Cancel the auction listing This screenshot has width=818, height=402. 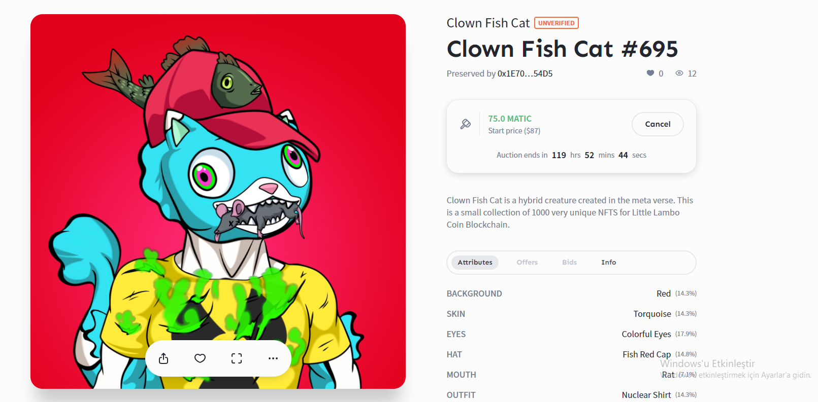coord(658,124)
